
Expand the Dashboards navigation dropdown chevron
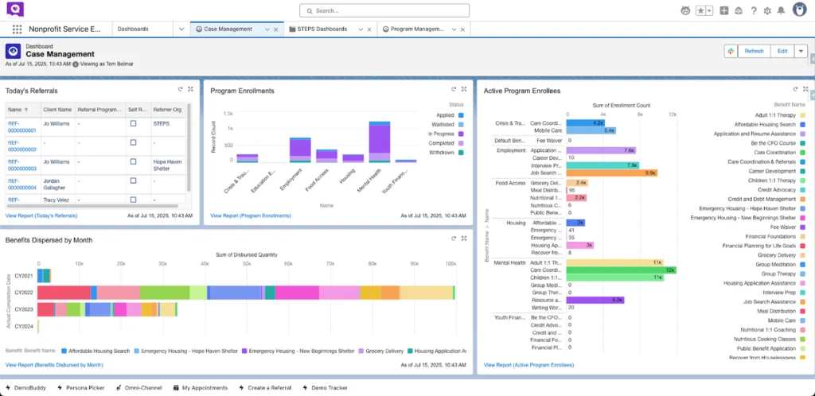click(x=182, y=29)
